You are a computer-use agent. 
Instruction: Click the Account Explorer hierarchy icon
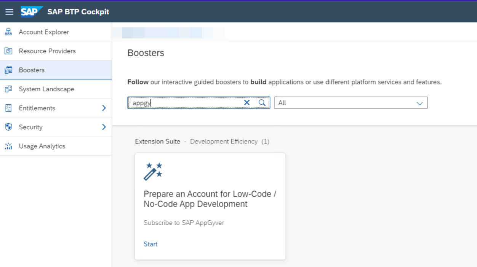pyautogui.click(x=8, y=32)
